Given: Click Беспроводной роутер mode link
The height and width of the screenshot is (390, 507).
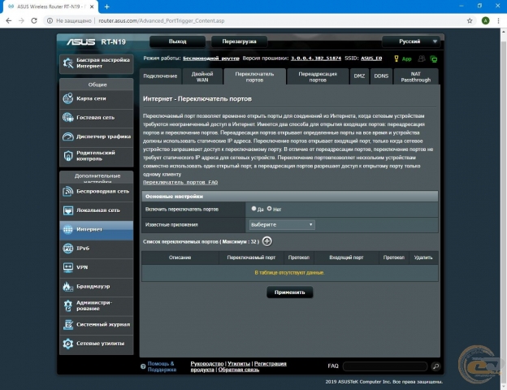Looking at the screenshot, I should pos(211,58).
